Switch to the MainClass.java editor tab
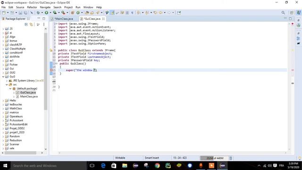Image resolution: width=302 pixels, height=170 pixels. (64, 19)
